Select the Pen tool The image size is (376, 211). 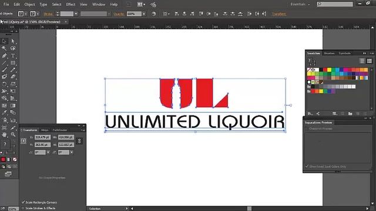click(4, 56)
